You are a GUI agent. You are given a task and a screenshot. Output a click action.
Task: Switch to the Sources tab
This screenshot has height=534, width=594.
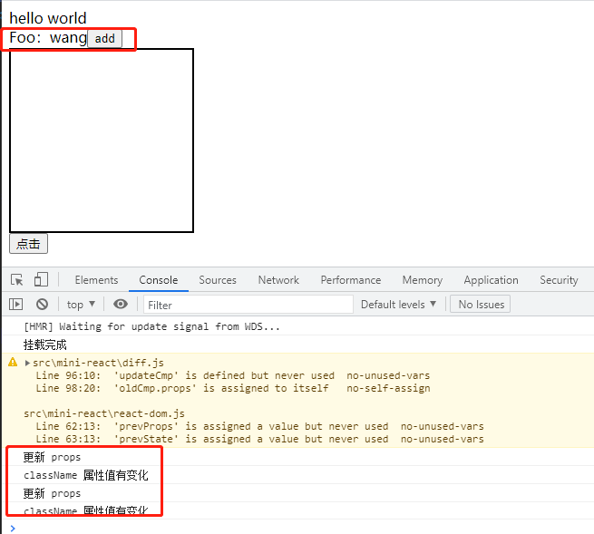tap(218, 280)
